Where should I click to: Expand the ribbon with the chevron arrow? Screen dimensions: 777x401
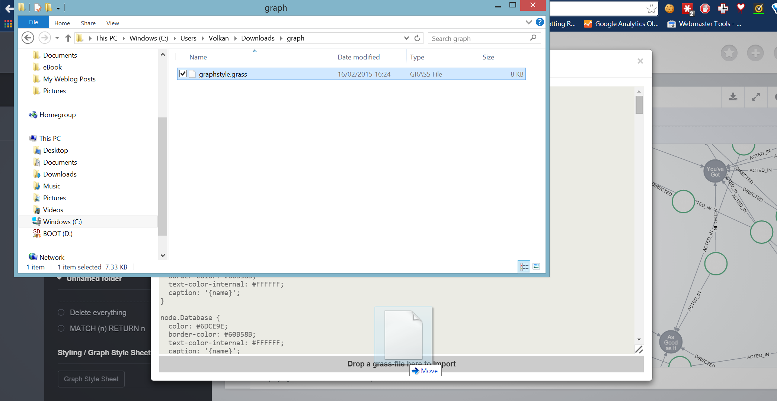click(529, 22)
